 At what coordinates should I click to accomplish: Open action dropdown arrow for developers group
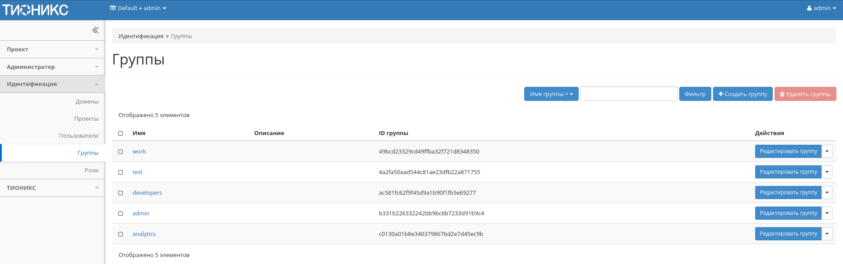click(827, 193)
